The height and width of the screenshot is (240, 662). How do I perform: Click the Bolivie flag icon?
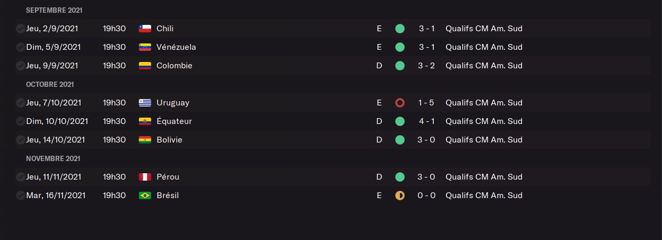[145, 140]
